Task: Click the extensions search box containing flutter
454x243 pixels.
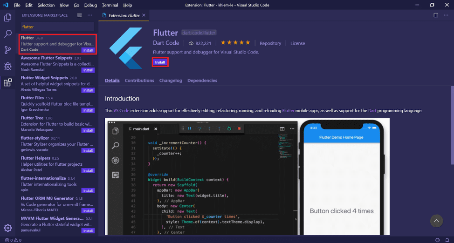Action: 57,27
